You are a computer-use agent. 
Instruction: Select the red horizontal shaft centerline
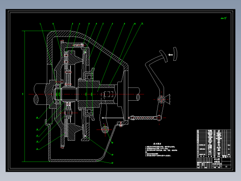pos(86,94)
